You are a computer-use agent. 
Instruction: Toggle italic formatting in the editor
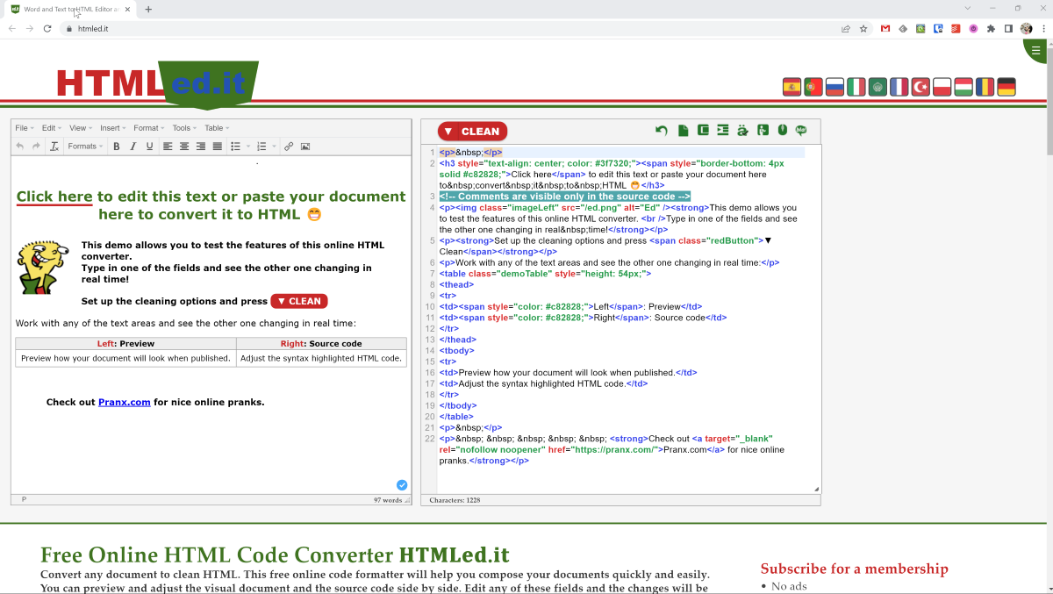pyautogui.click(x=133, y=147)
